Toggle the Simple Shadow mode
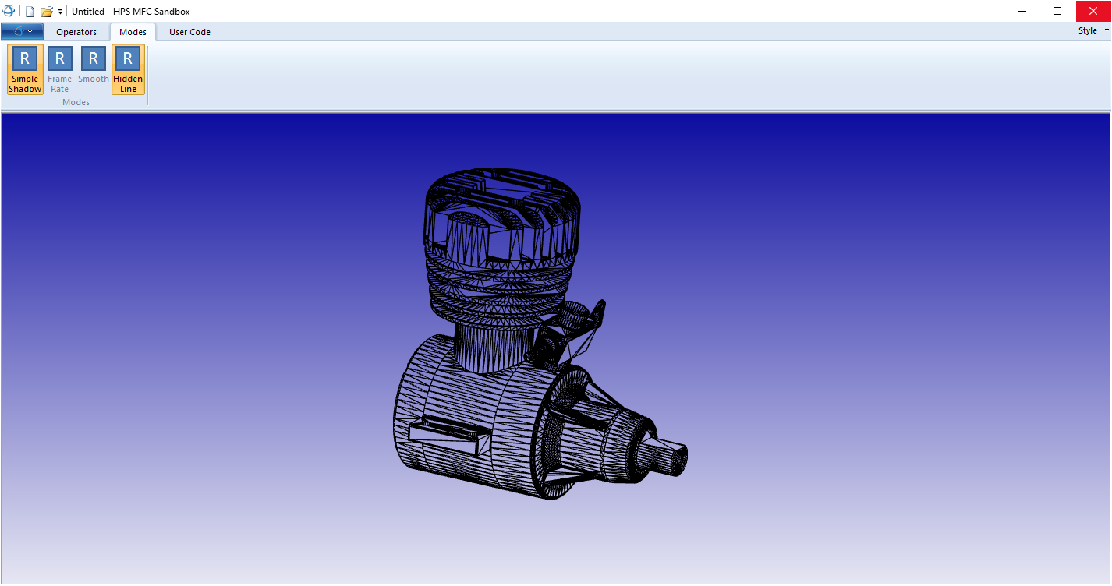This screenshot has height=586, width=1112. [x=25, y=69]
